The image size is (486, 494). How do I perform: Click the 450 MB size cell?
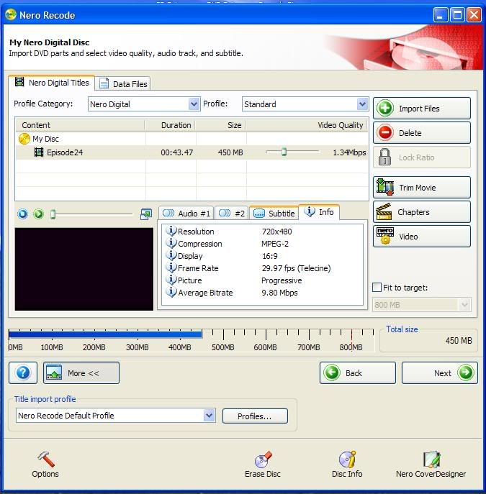[230, 152]
